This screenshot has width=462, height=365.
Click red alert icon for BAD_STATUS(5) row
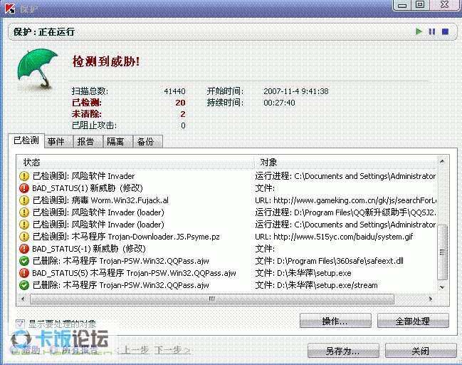(x=24, y=273)
